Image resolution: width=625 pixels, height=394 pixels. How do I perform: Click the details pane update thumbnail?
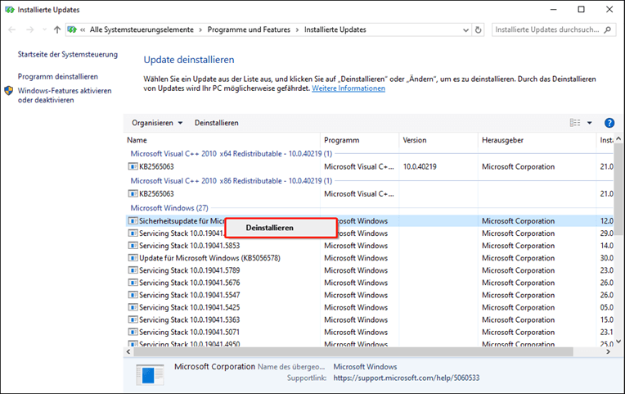(x=150, y=375)
